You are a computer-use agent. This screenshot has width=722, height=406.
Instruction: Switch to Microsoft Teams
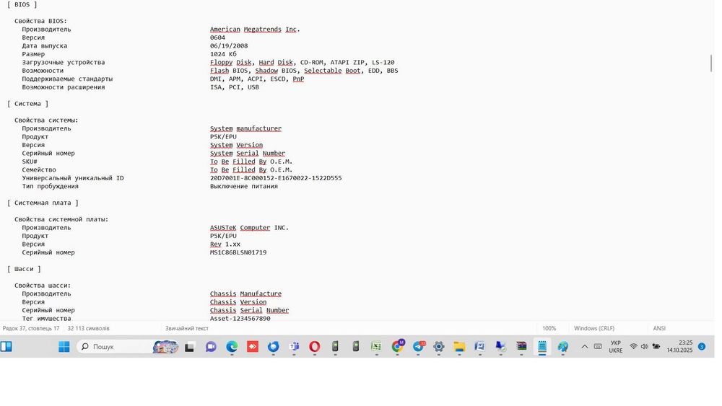(x=294, y=346)
